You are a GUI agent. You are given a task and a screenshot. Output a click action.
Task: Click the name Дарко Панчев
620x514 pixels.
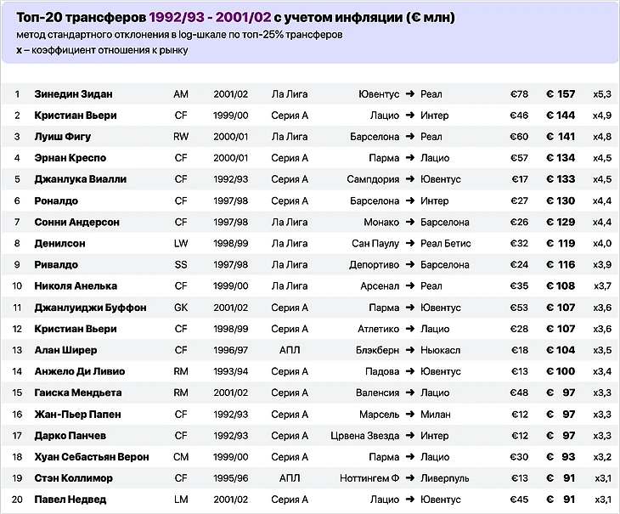click(70, 436)
